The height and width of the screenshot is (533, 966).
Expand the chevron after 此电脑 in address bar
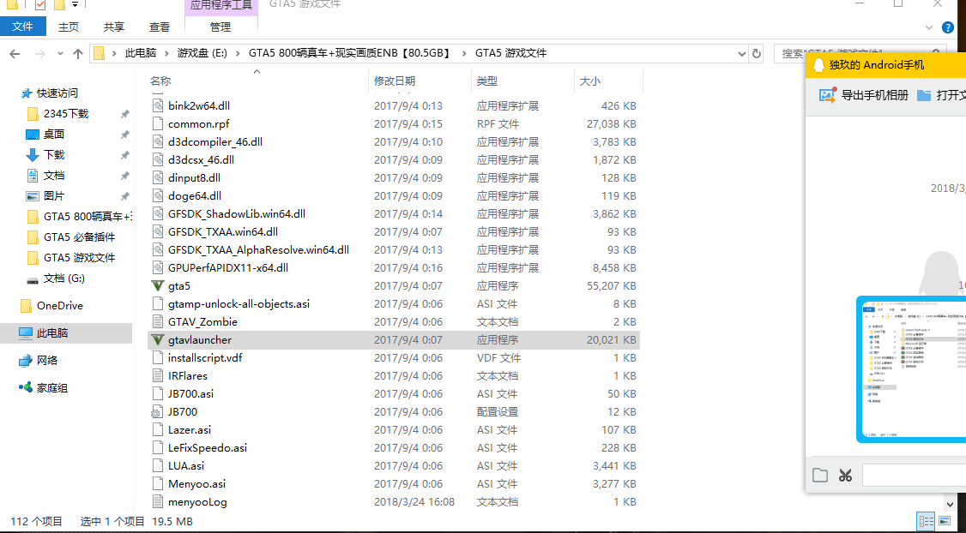166,53
